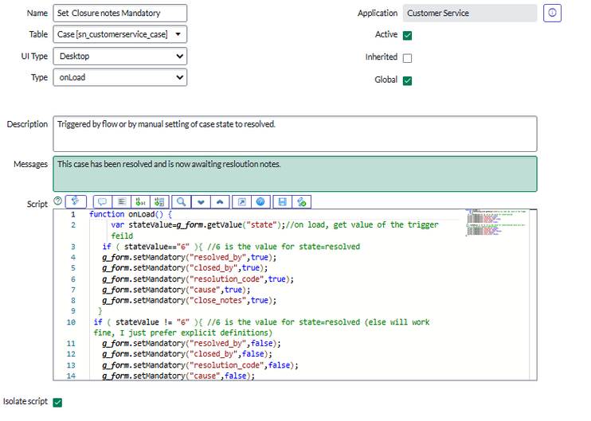Click setMandatory "cause",false on line 14
Screen dimensions: 591x421
178,376
